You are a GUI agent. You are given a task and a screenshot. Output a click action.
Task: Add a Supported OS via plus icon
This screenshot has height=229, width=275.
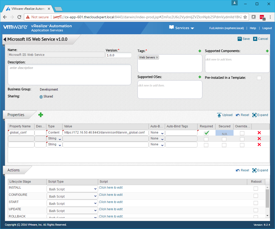pyautogui.click(x=200, y=77)
